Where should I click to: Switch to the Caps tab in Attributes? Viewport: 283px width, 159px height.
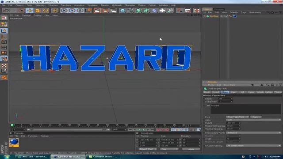click(x=233, y=92)
